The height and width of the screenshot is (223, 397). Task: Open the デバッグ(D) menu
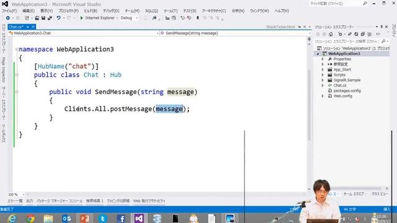point(111,11)
